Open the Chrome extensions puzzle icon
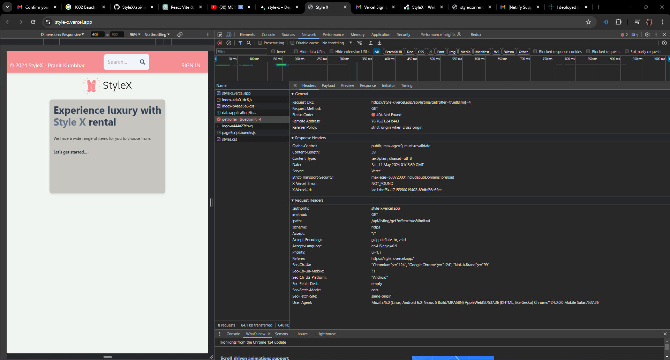The image size is (670, 360). 618,22
